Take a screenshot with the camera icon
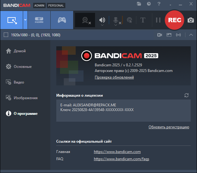This screenshot has height=173, width=197. 191,20
